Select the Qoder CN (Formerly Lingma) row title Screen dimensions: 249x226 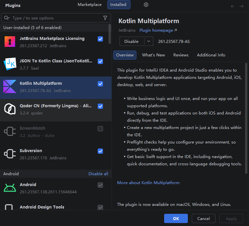56,106
